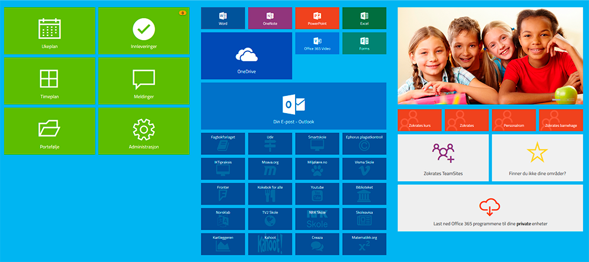Open the IKTipraksis link tile

coord(223,168)
